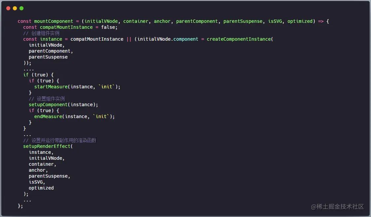Screen dimensions: 371x217
Task: Click the arrow => in the function signature
Action: [321, 22]
